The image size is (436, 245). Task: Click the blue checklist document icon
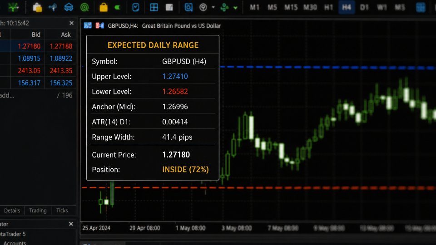[135, 7]
